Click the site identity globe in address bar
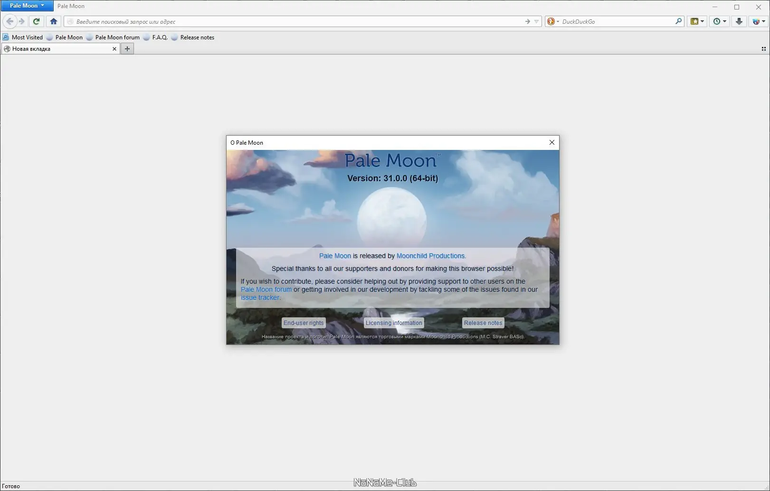Image resolution: width=770 pixels, height=491 pixels. [70, 21]
